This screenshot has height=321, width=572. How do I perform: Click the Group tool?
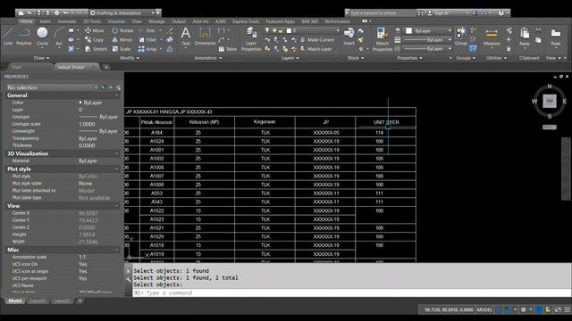[461, 37]
